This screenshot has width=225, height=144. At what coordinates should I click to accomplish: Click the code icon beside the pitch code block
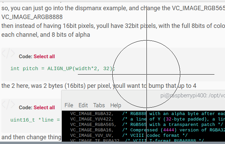click(x=8, y=53)
